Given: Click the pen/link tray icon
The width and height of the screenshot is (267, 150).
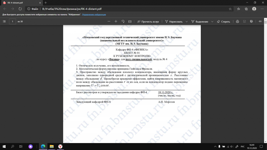Looking at the screenshot, I should coord(237,147).
